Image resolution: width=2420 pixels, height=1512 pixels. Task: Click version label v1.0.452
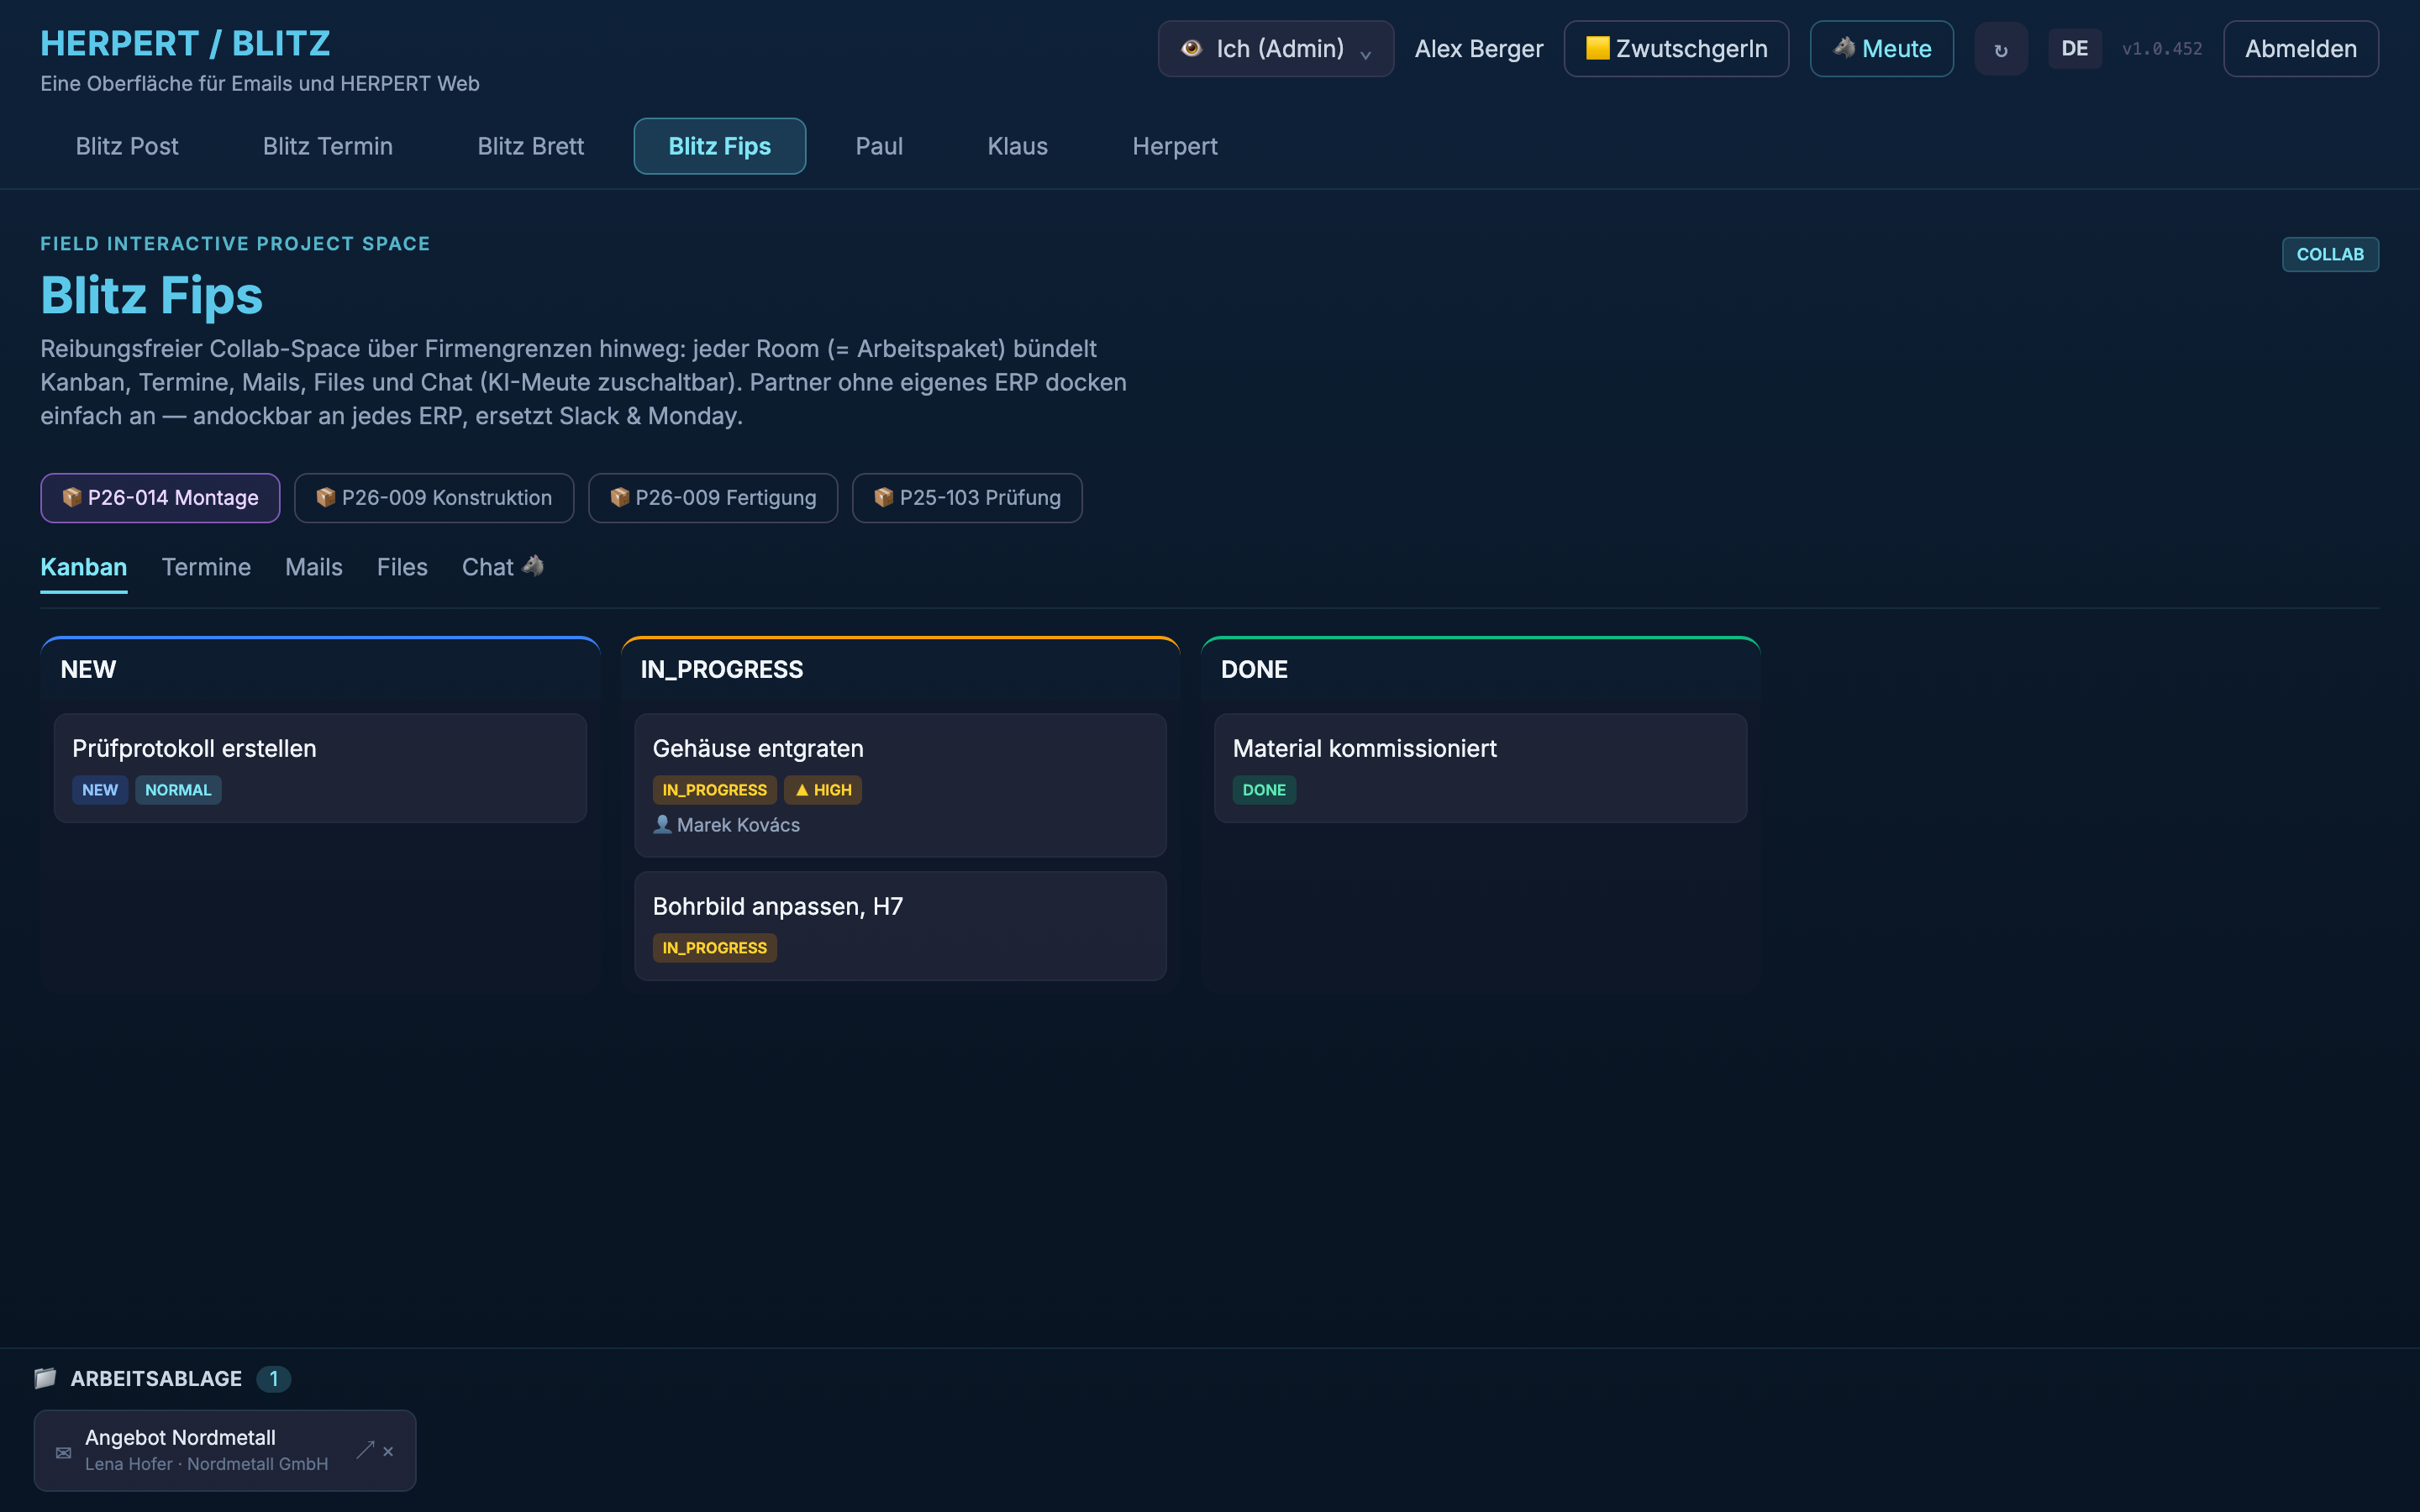[2162, 49]
